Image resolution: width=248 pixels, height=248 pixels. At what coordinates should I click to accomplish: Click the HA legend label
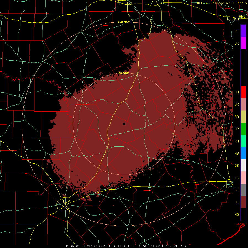(236, 92)
